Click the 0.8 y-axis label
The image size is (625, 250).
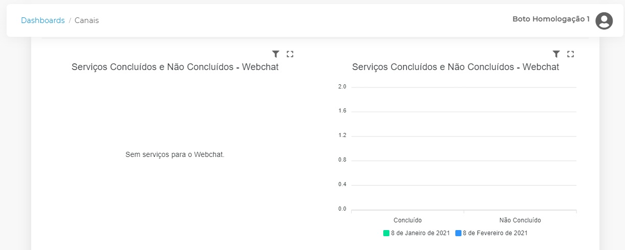point(342,160)
